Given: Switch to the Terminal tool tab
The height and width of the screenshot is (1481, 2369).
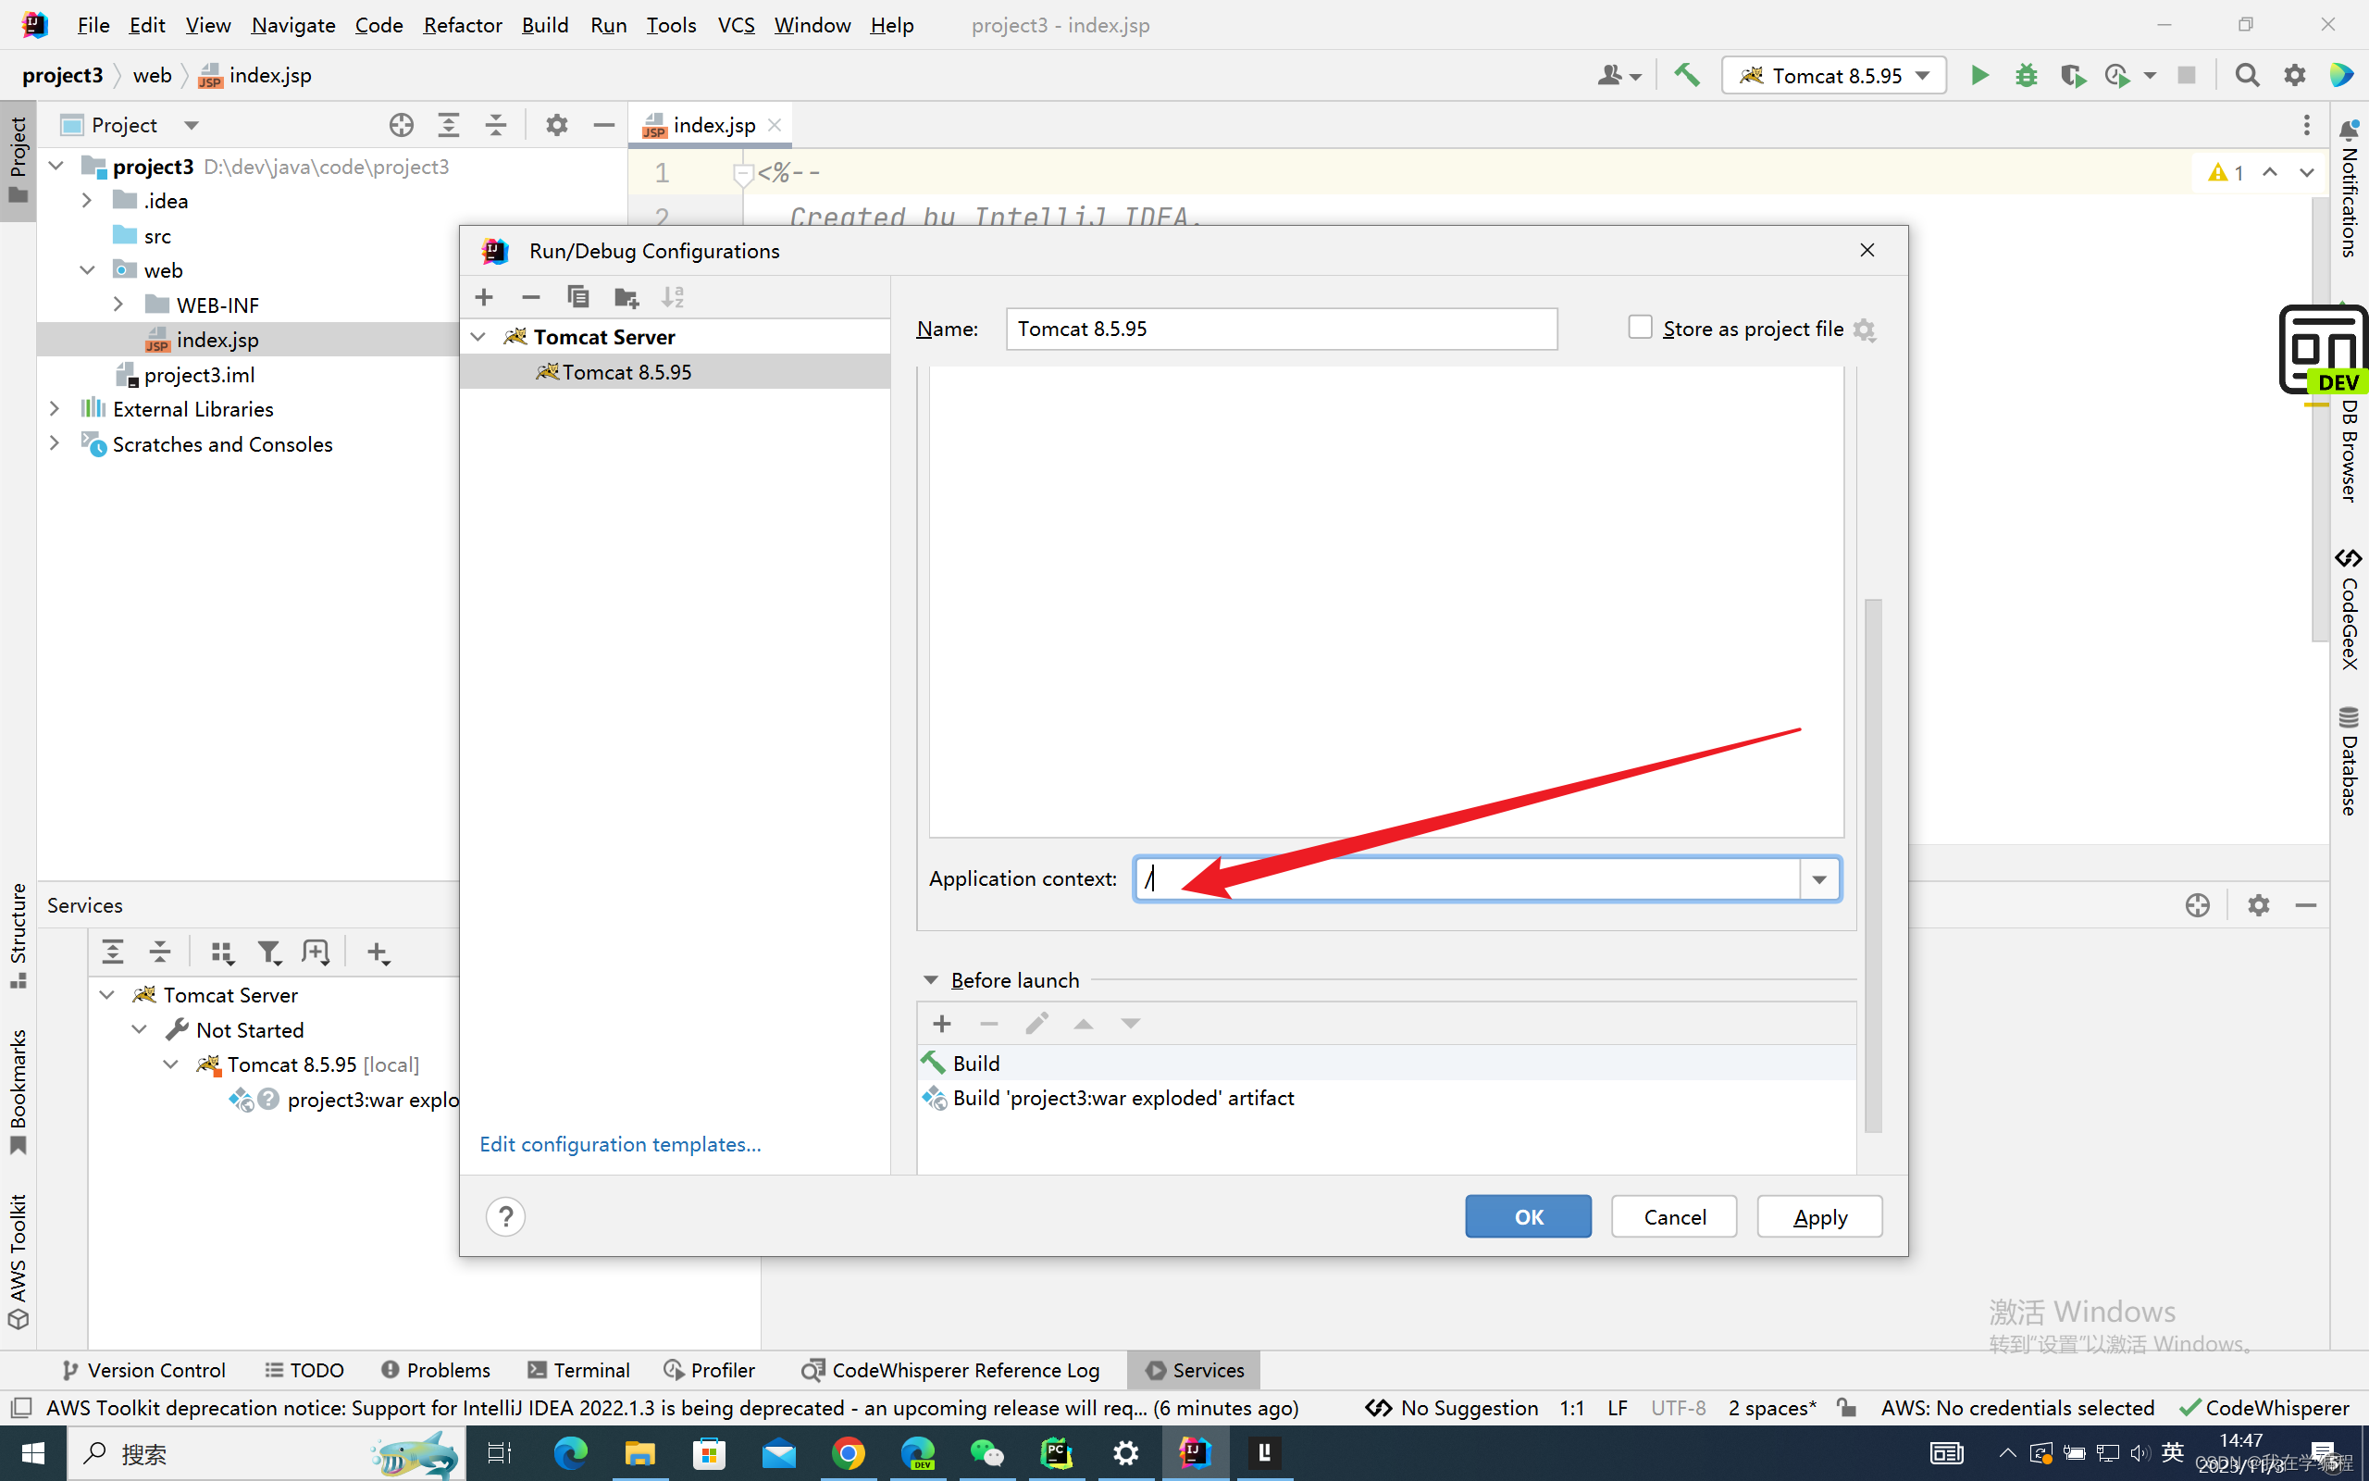Looking at the screenshot, I should 578,1369.
